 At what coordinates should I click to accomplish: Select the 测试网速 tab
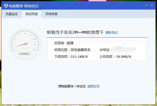(x=32, y=14)
